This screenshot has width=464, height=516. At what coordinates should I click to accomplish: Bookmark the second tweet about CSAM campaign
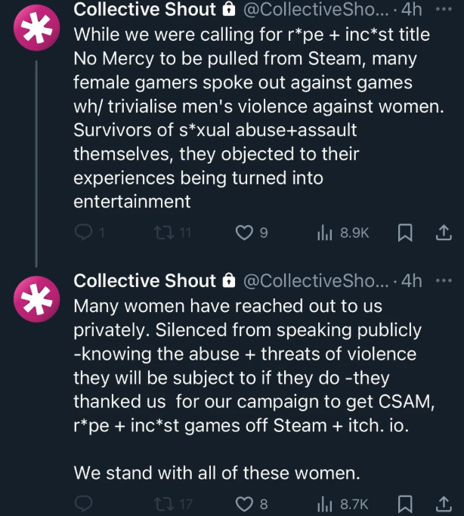tap(404, 503)
